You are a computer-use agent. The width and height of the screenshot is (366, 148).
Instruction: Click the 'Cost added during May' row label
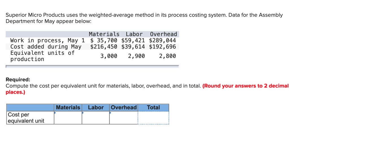point(46,47)
